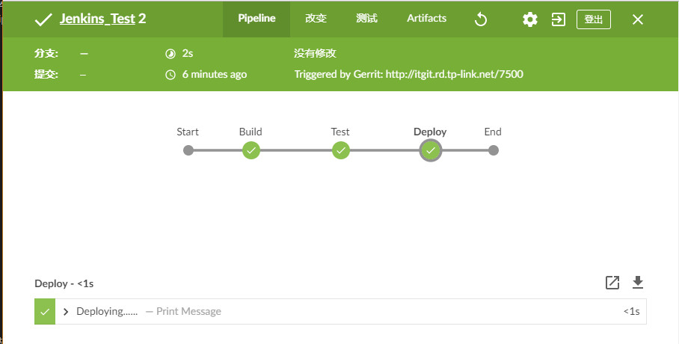Image resolution: width=679 pixels, height=344 pixels.
Task: Open the 测试 tab
Action: point(366,19)
